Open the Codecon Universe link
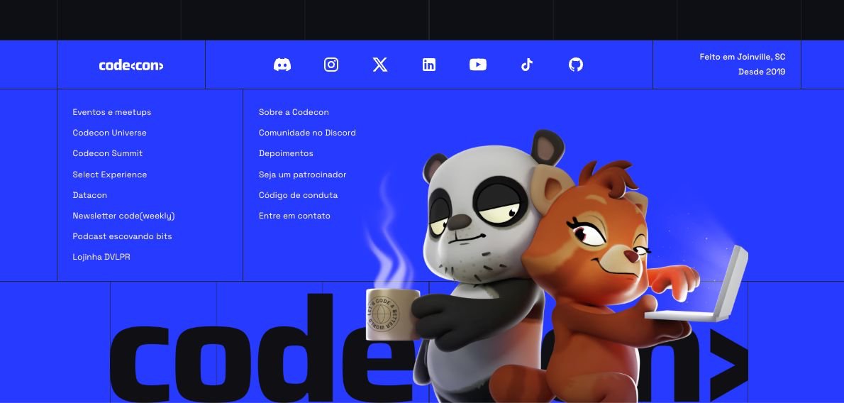The width and height of the screenshot is (844, 403). click(x=109, y=133)
